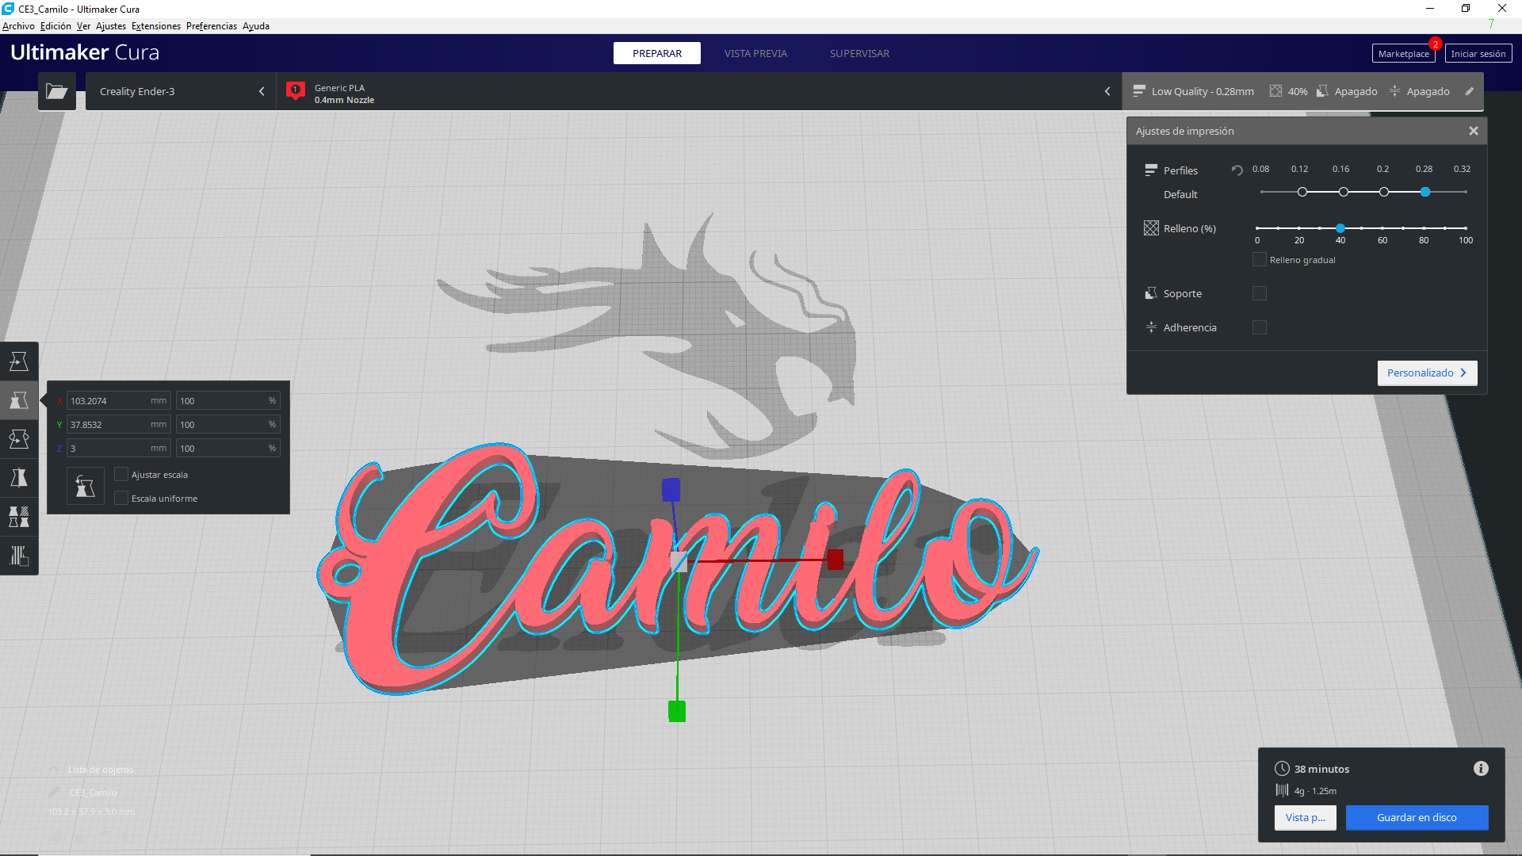The height and width of the screenshot is (856, 1522).
Task: Select the support blocker tool
Action: click(18, 555)
